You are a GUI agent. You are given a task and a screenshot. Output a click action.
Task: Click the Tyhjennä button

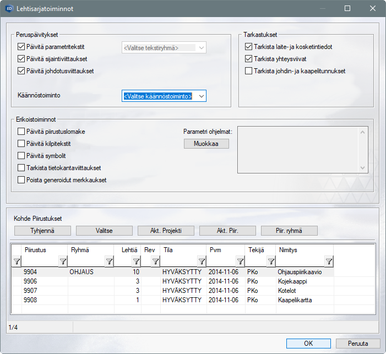42,230
